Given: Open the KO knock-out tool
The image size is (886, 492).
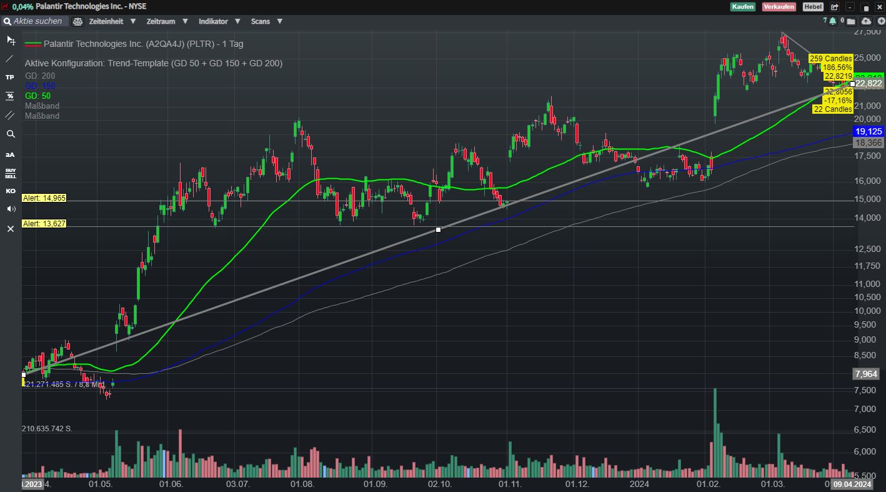Looking at the screenshot, I should pos(10,191).
